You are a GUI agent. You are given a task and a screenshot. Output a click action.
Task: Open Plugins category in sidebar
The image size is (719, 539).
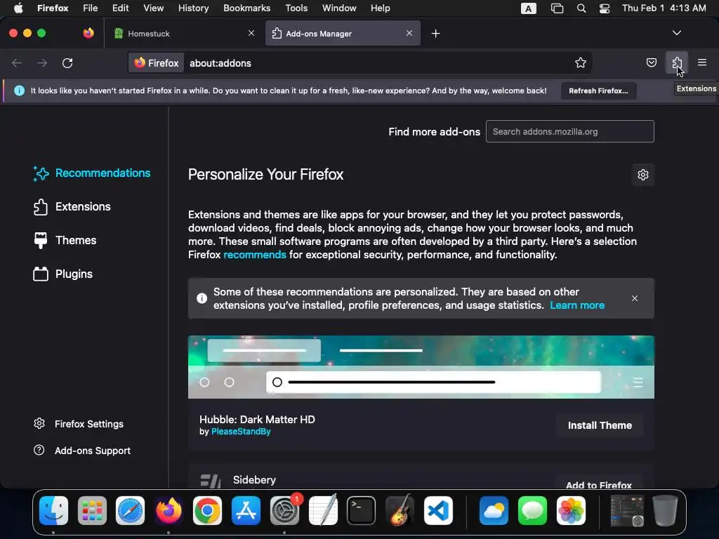63,274
